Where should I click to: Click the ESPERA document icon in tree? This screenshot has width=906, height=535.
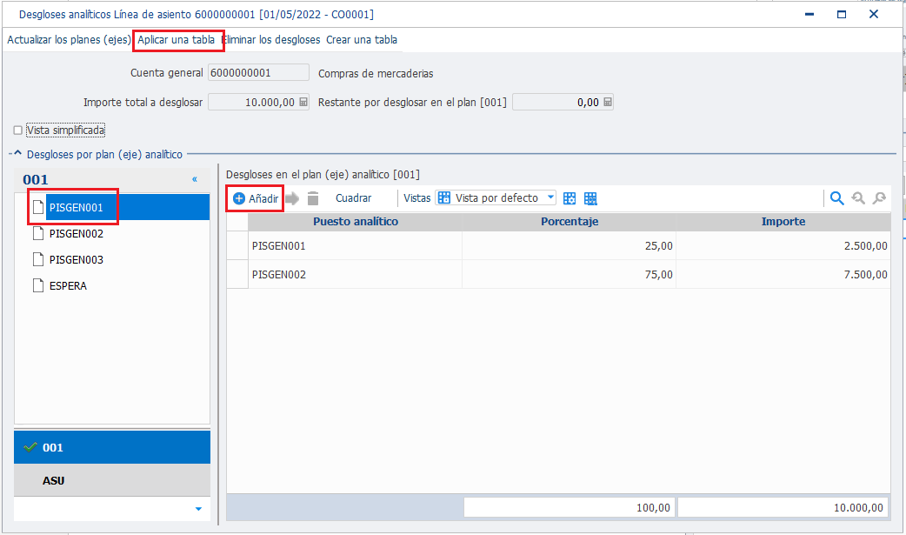[38, 285]
